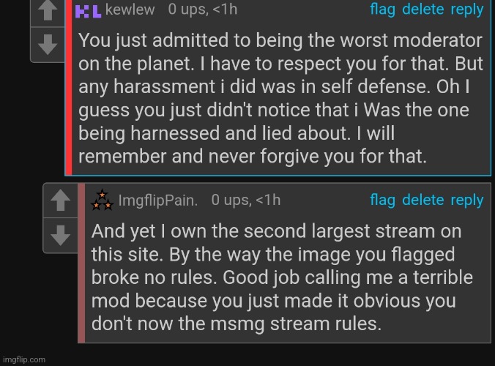The width and height of the screenshot is (495, 366).
Task: Downvote ImgflipPain's reply comment
Action: tap(62, 234)
